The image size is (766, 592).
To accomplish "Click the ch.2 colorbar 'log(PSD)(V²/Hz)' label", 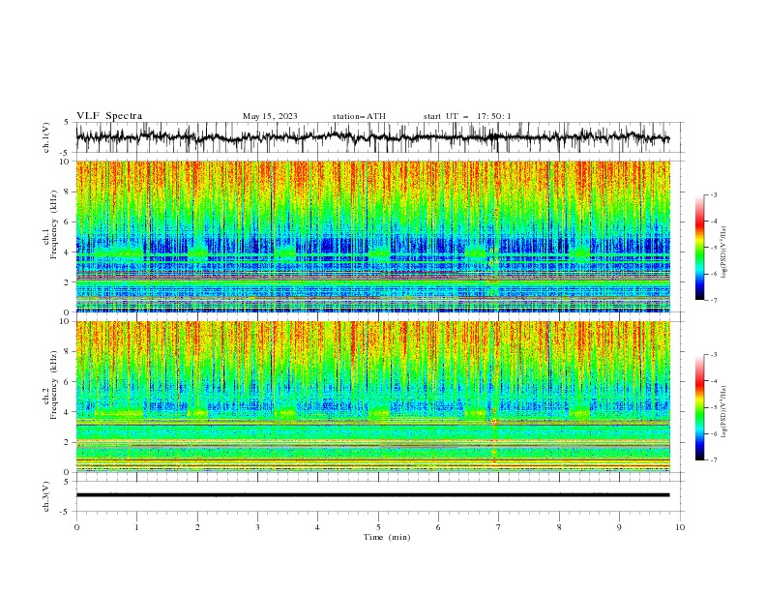I will click(724, 412).
